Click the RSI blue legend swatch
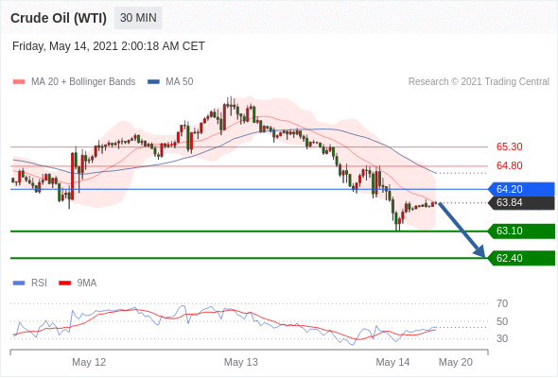This screenshot has height=378, width=558. (x=19, y=283)
